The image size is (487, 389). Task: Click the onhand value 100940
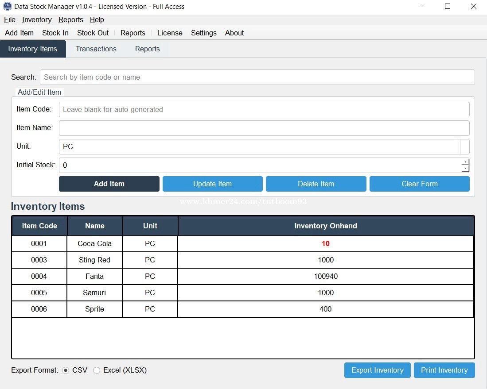tap(326, 277)
